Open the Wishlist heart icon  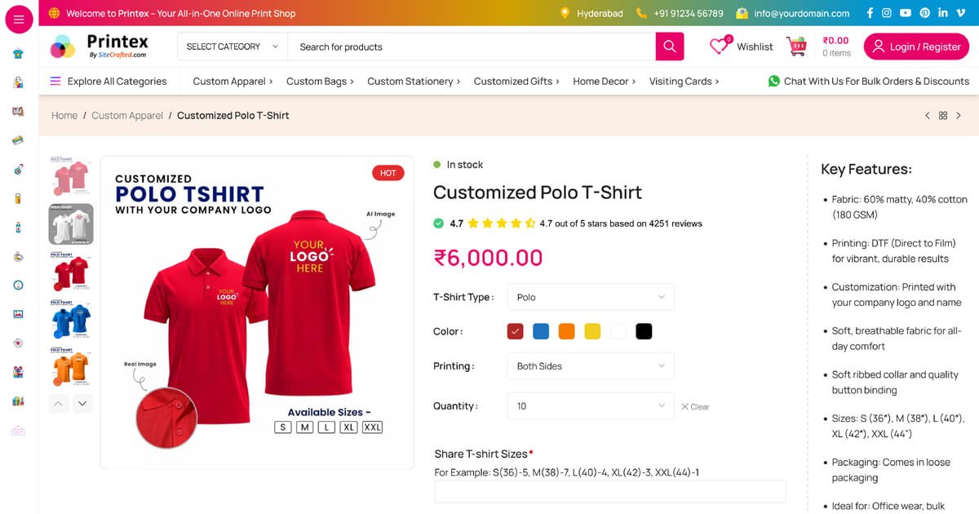tap(719, 47)
